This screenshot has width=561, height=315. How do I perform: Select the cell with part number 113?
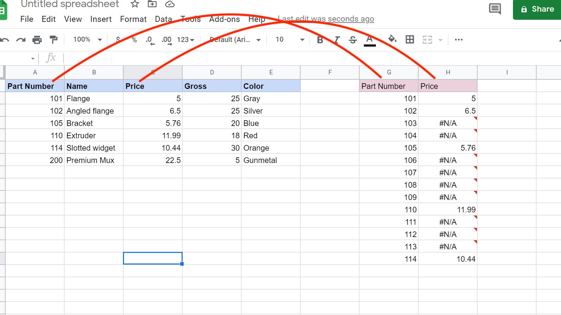click(x=389, y=247)
